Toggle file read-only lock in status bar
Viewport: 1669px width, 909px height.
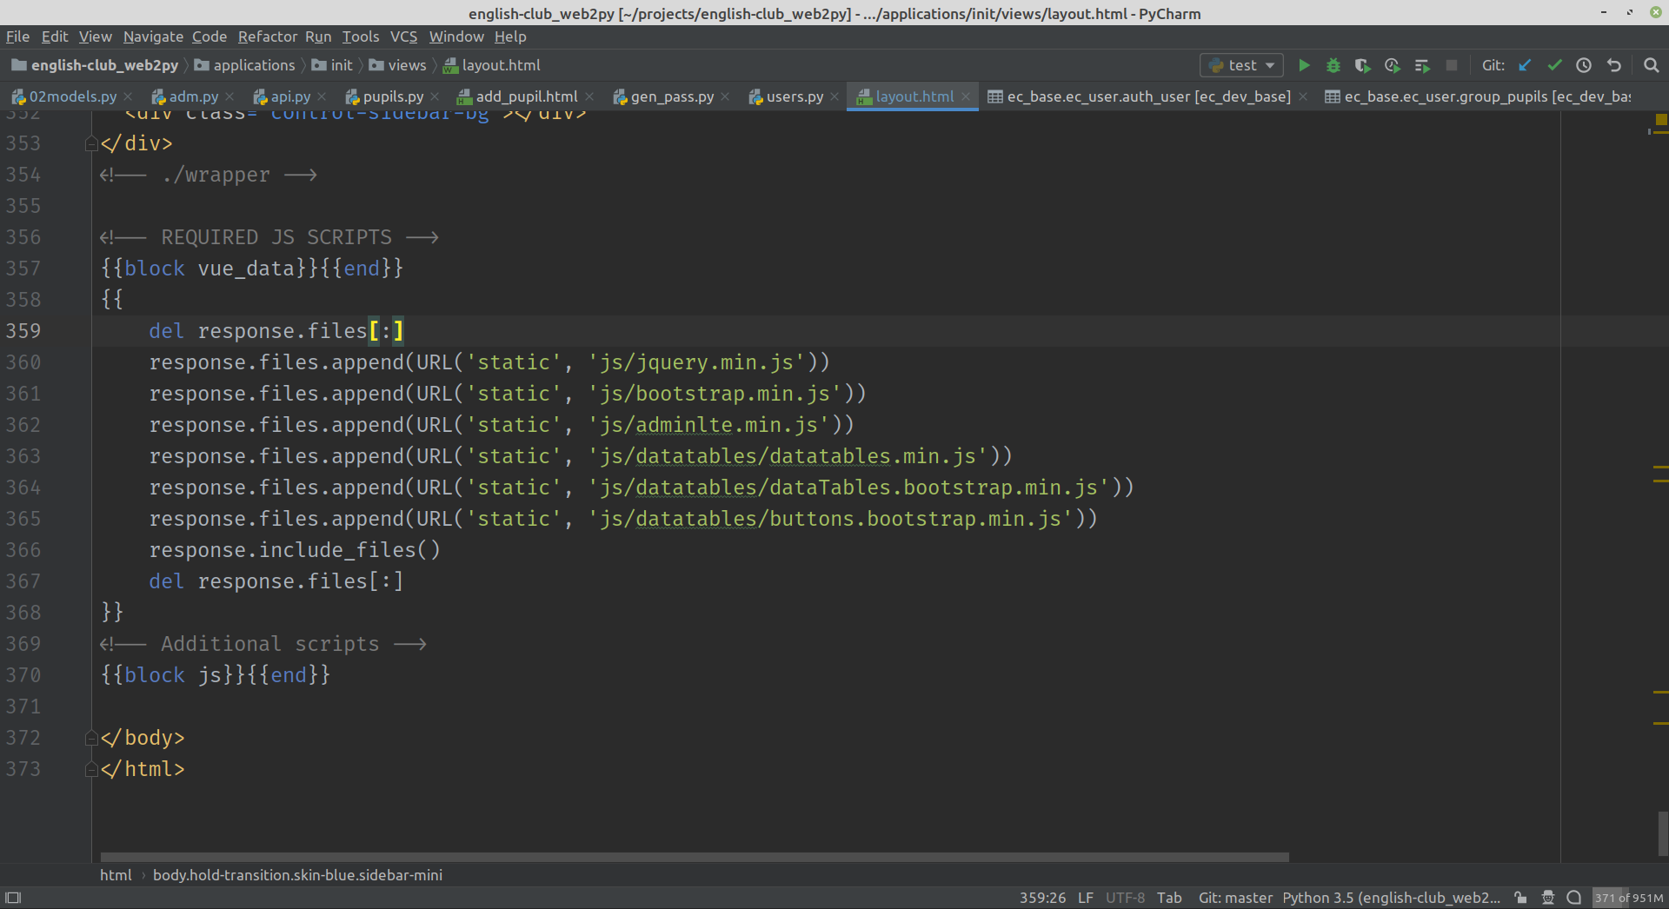(x=1520, y=898)
